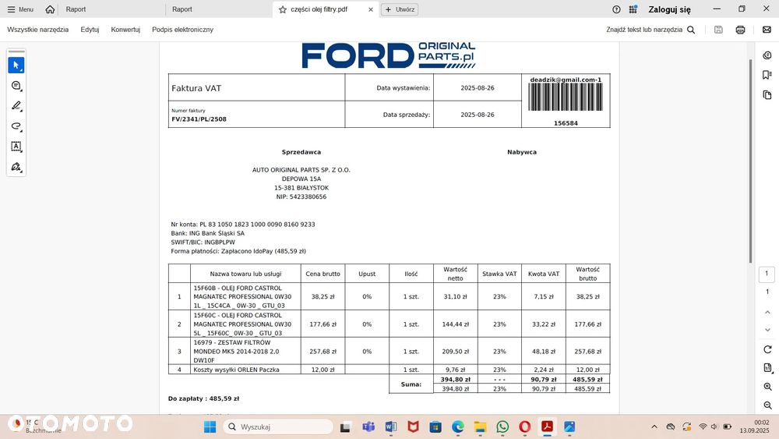Viewport: 779px width, 439px height.
Task: Click invoice number FV/2341/PL/2508
Action: click(x=199, y=119)
